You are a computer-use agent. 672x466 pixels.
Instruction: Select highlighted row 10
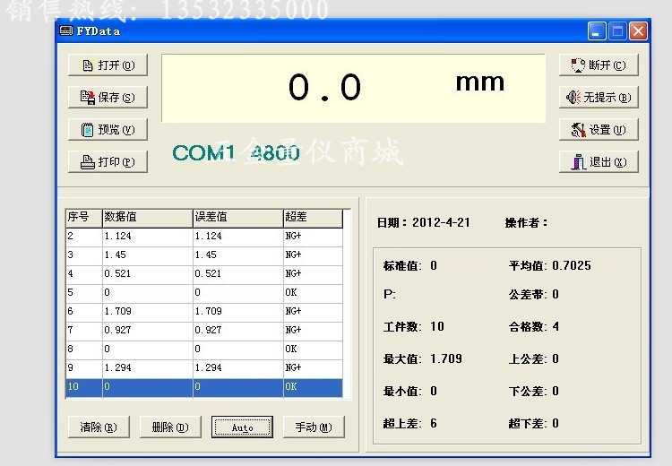204,386
